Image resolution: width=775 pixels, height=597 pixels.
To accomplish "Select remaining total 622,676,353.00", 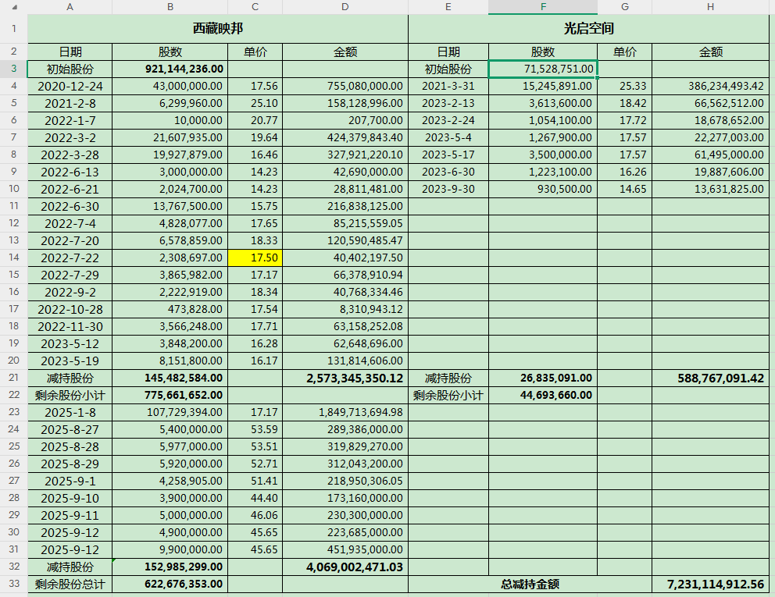I will tap(170, 585).
